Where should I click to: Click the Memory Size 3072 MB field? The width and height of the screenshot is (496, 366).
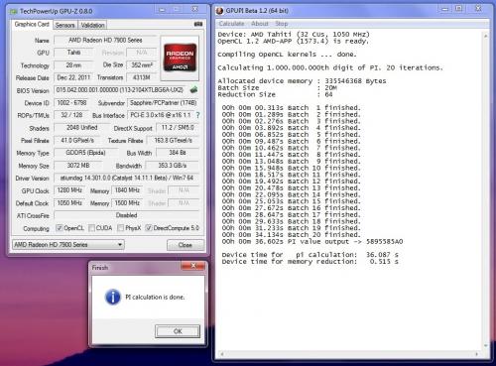click(78, 166)
